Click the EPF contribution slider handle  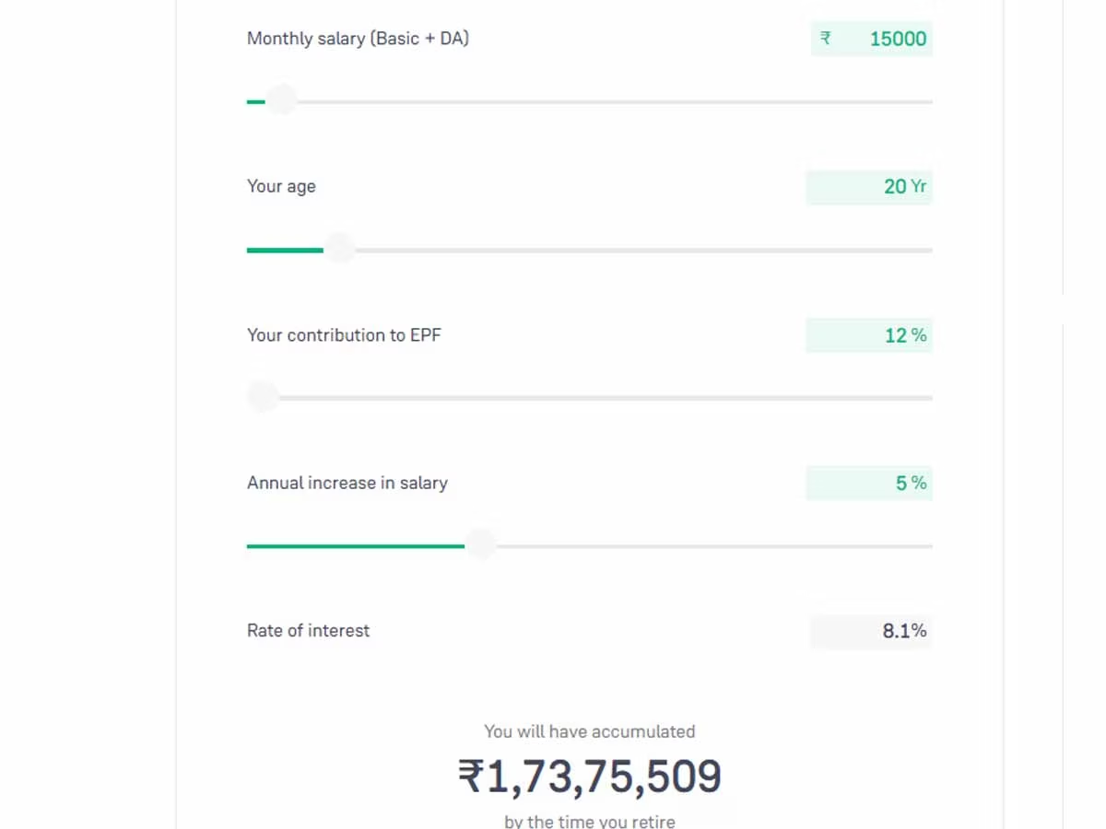263,397
